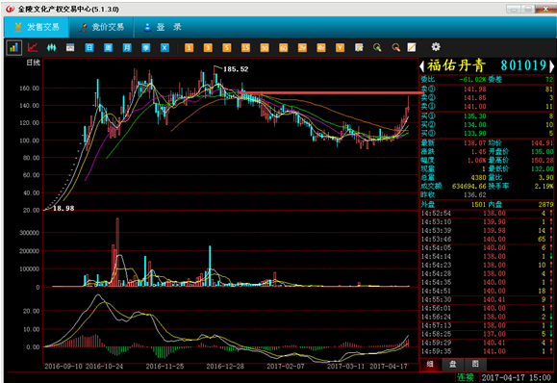Click the 2017-04-17 15:00 timestamp

coord(517,377)
